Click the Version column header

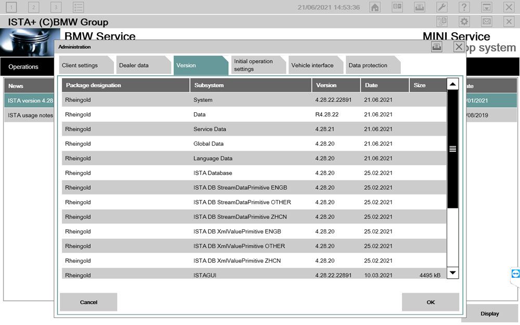coord(336,85)
